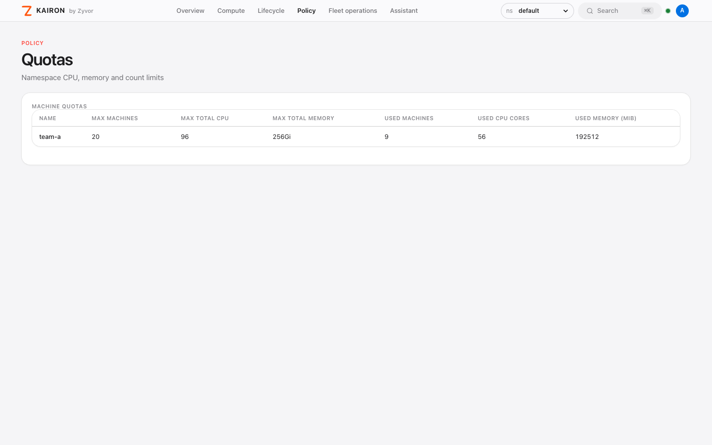Click the search magnifier icon
Screen dimensions: 712x445
pyautogui.click(x=590, y=11)
